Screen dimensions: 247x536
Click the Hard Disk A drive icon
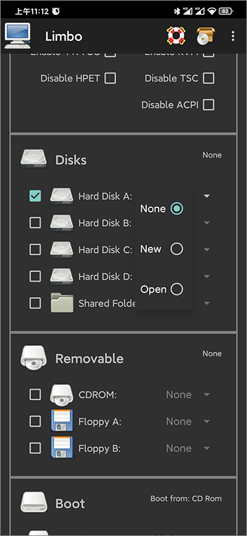pyautogui.click(x=62, y=196)
